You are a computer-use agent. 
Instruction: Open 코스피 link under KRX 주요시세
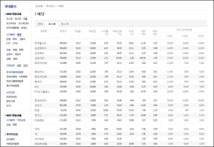coord(9,19)
